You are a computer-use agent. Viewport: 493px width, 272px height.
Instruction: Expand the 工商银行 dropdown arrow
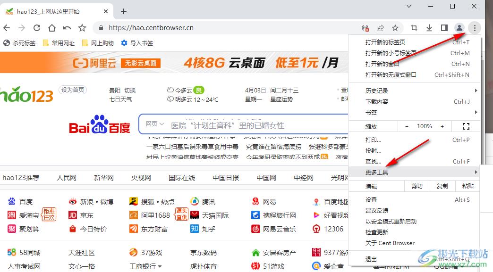click(160, 267)
